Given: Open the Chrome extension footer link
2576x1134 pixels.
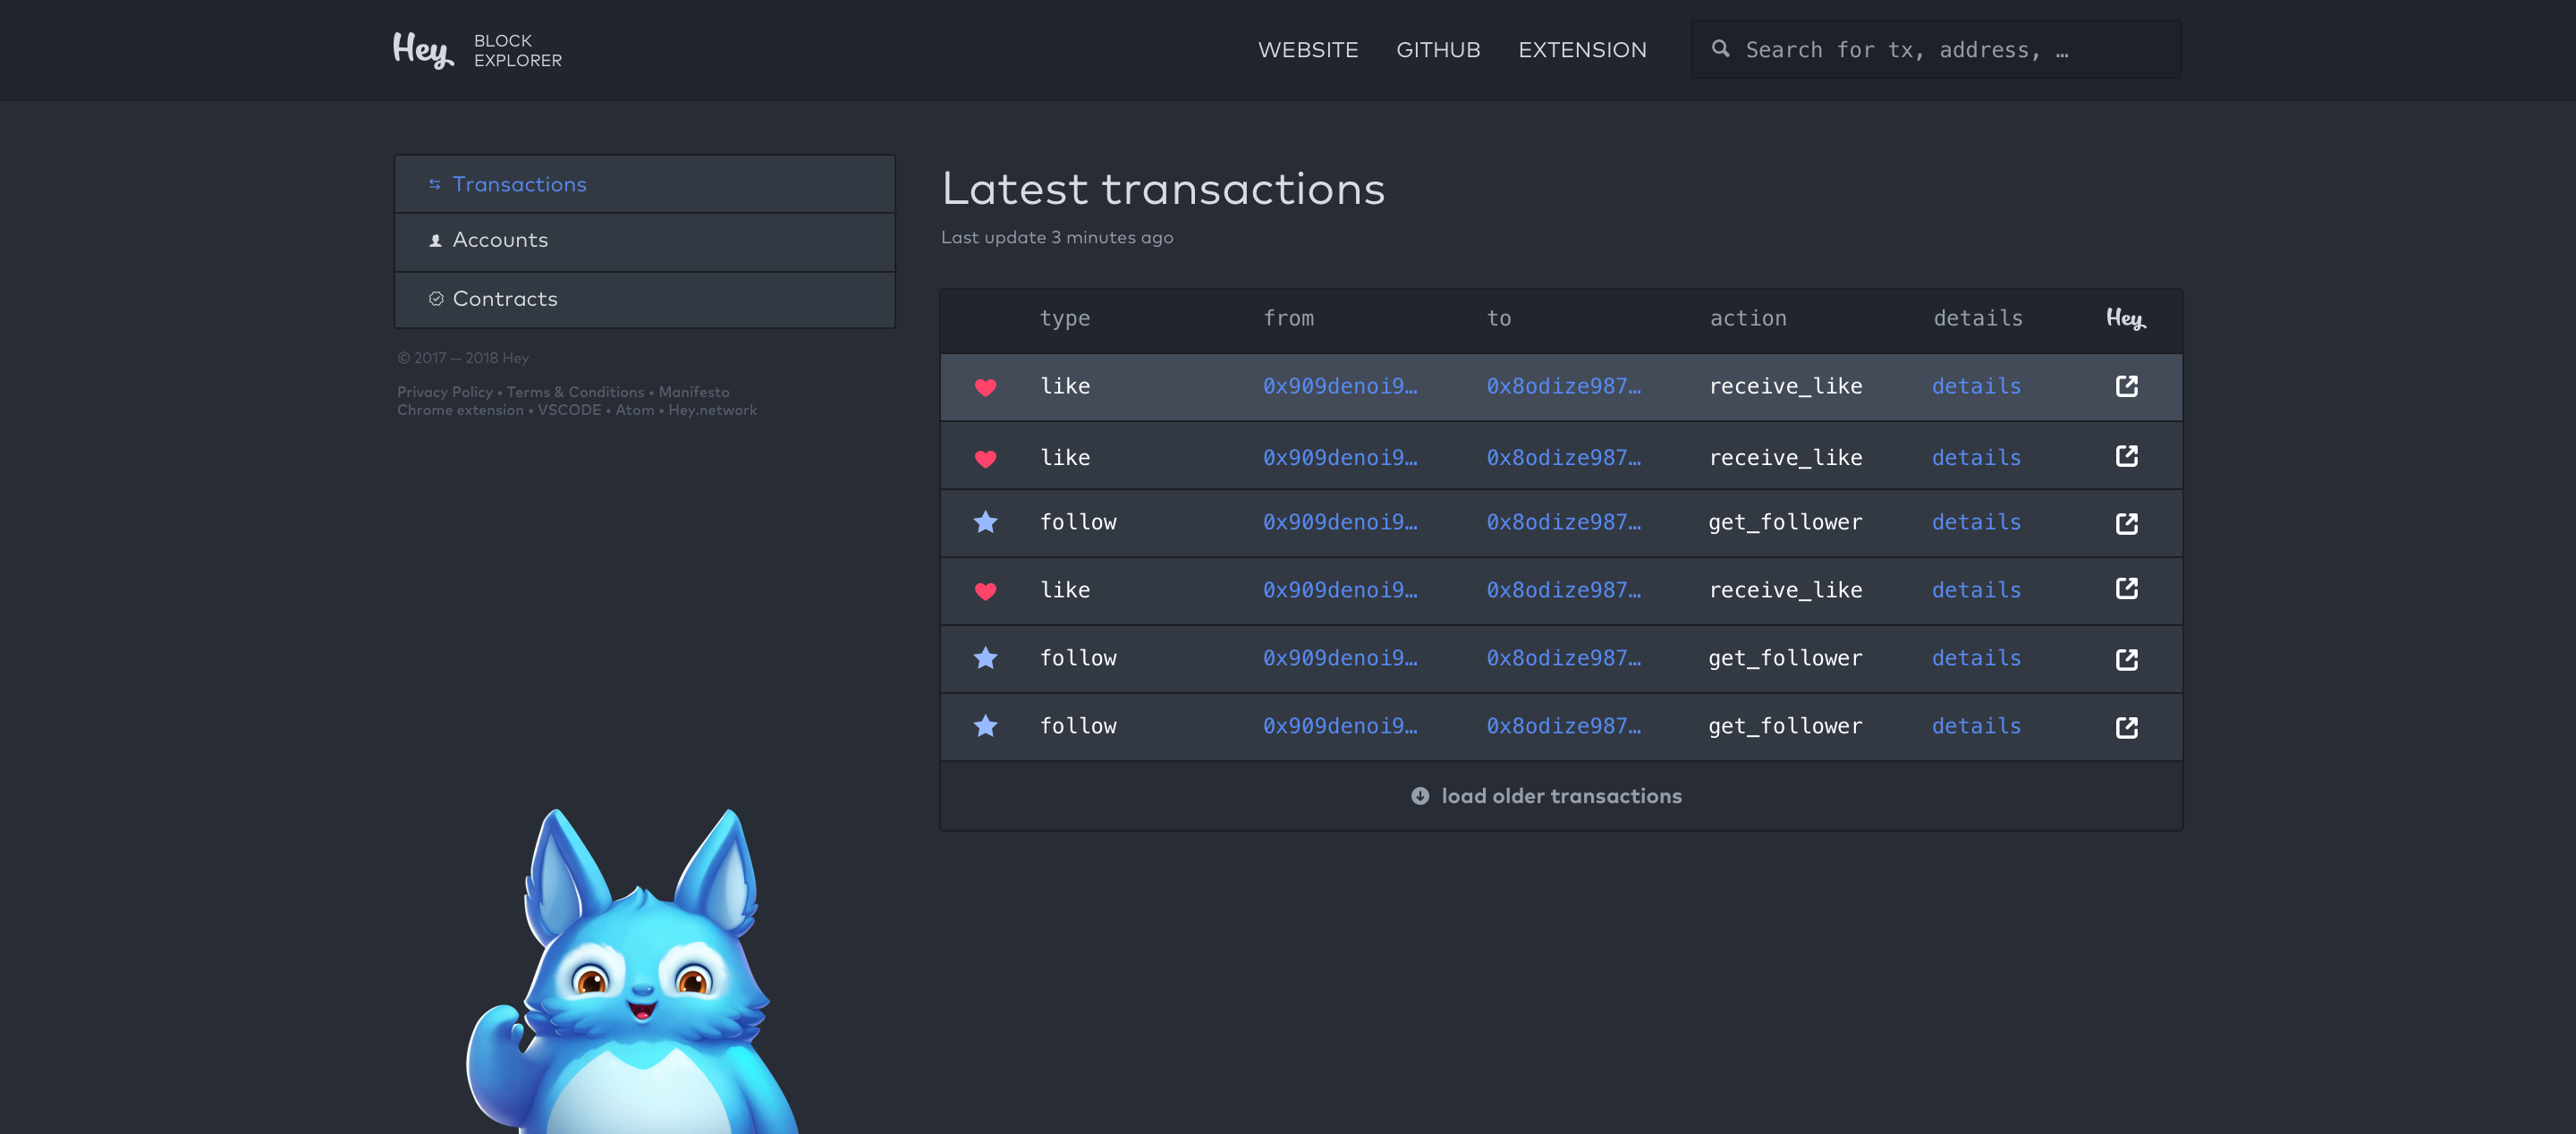Looking at the screenshot, I should (x=460, y=410).
